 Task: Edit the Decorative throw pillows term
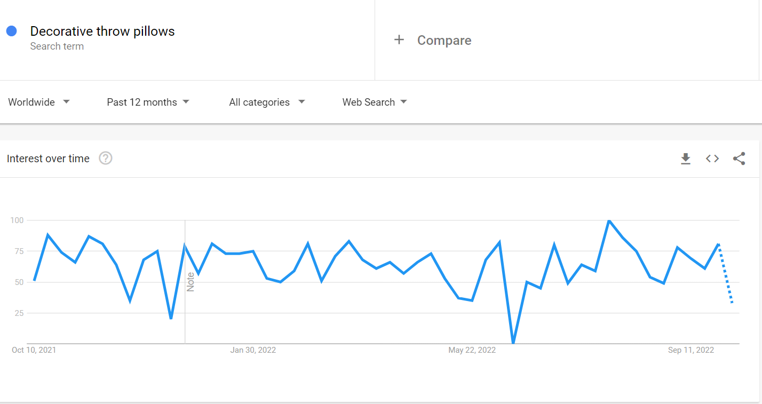pyautogui.click(x=102, y=31)
